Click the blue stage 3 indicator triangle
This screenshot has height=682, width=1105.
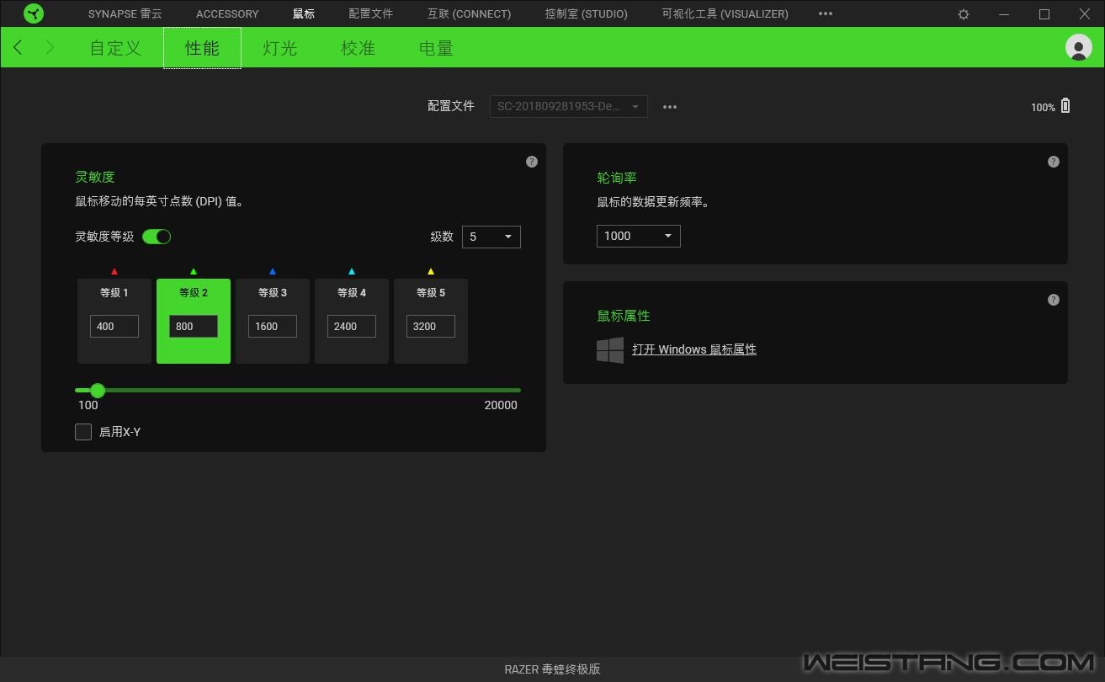pos(273,271)
